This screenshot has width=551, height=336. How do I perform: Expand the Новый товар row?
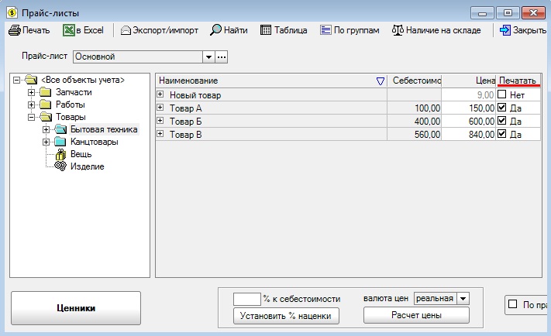tap(160, 94)
